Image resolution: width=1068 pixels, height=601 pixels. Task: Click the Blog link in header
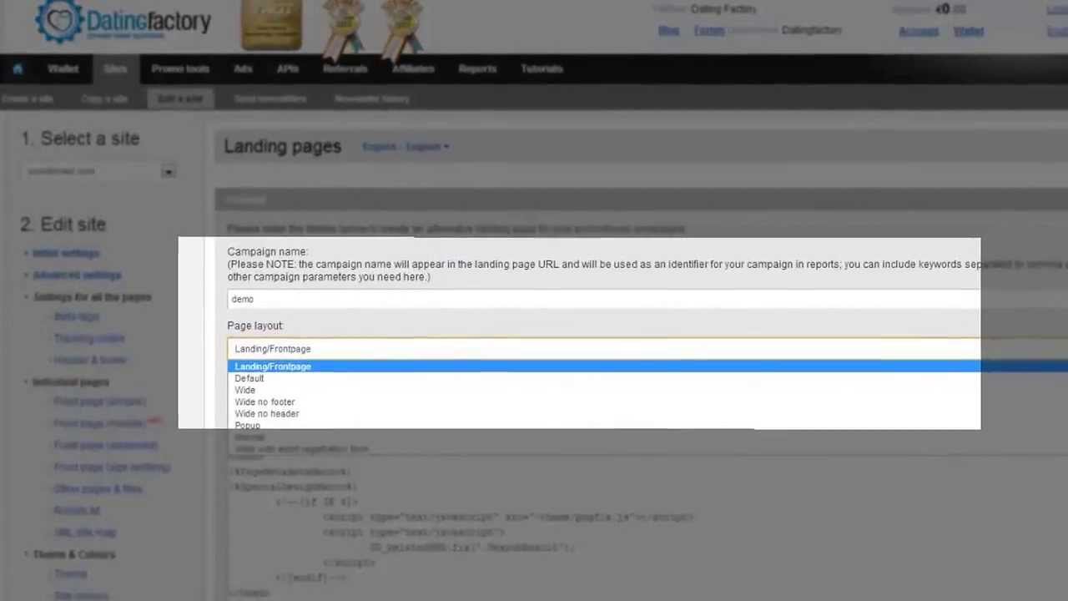click(668, 31)
